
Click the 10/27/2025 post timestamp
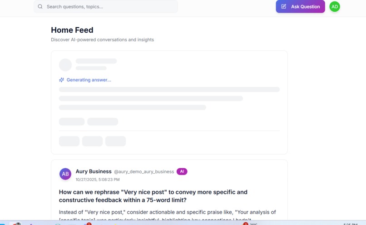click(x=98, y=180)
